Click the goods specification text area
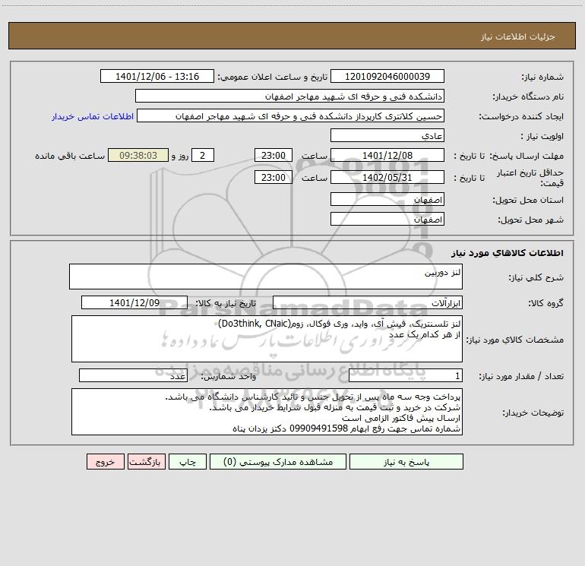 tap(267, 339)
